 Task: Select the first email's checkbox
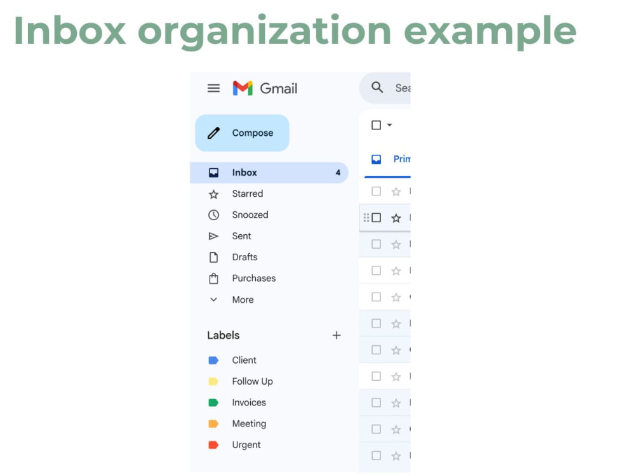point(376,191)
